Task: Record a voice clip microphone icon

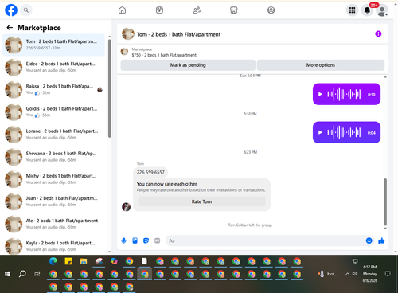Action: pos(123,240)
